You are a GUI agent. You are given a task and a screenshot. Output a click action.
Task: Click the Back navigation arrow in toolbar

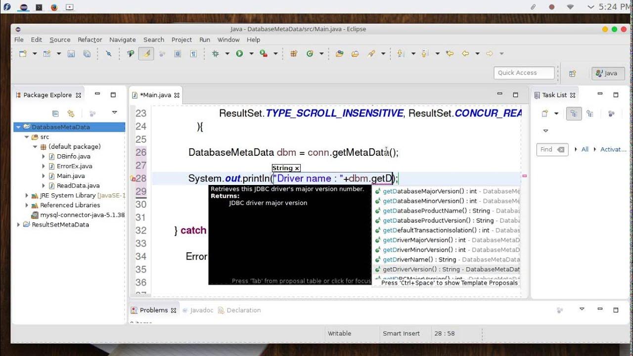tap(465, 53)
